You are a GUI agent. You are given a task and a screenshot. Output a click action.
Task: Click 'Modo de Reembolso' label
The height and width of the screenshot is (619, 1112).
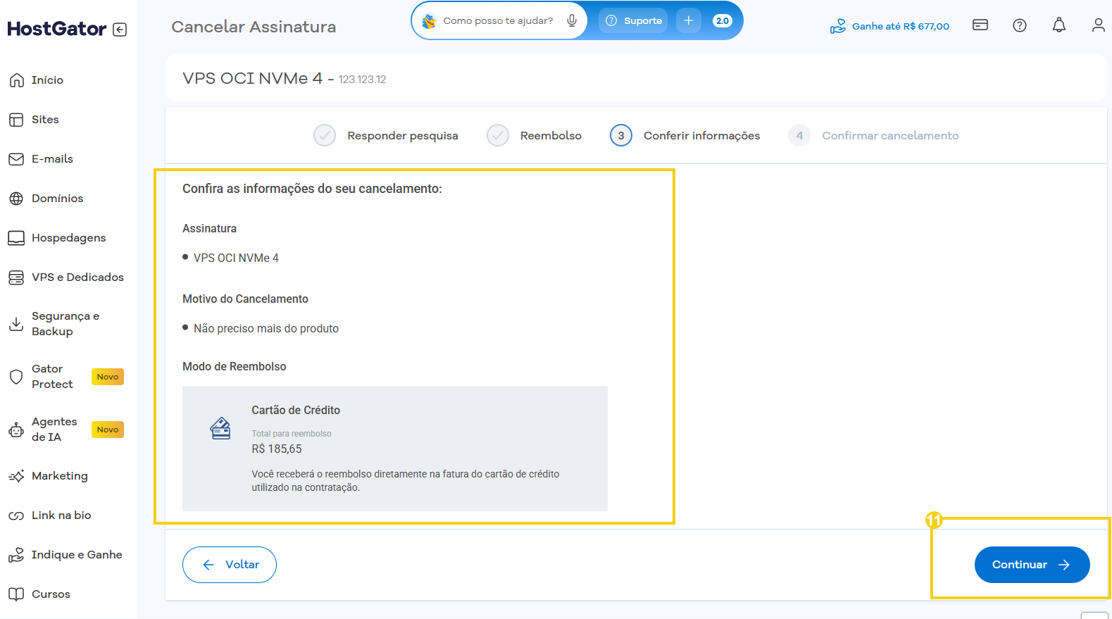pos(235,367)
